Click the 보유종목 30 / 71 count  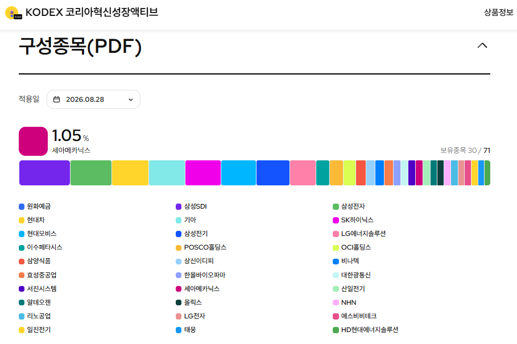click(x=465, y=150)
